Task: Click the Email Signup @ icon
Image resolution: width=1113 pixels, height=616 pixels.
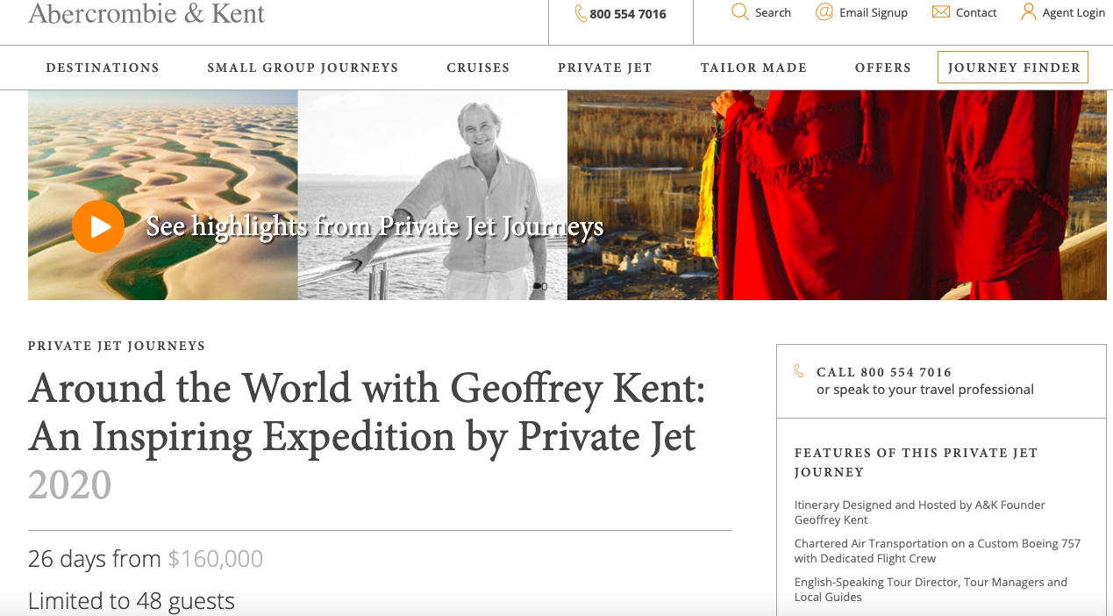Action: (824, 12)
